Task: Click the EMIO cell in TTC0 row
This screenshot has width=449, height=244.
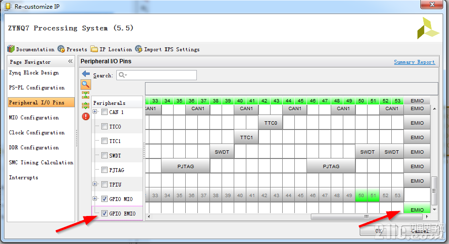Action: tap(417, 123)
